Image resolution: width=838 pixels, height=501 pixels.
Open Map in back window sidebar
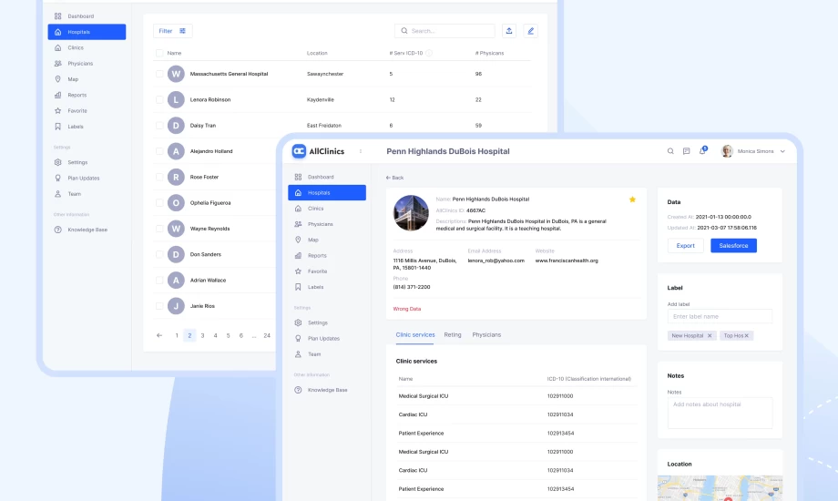click(x=87, y=79)
